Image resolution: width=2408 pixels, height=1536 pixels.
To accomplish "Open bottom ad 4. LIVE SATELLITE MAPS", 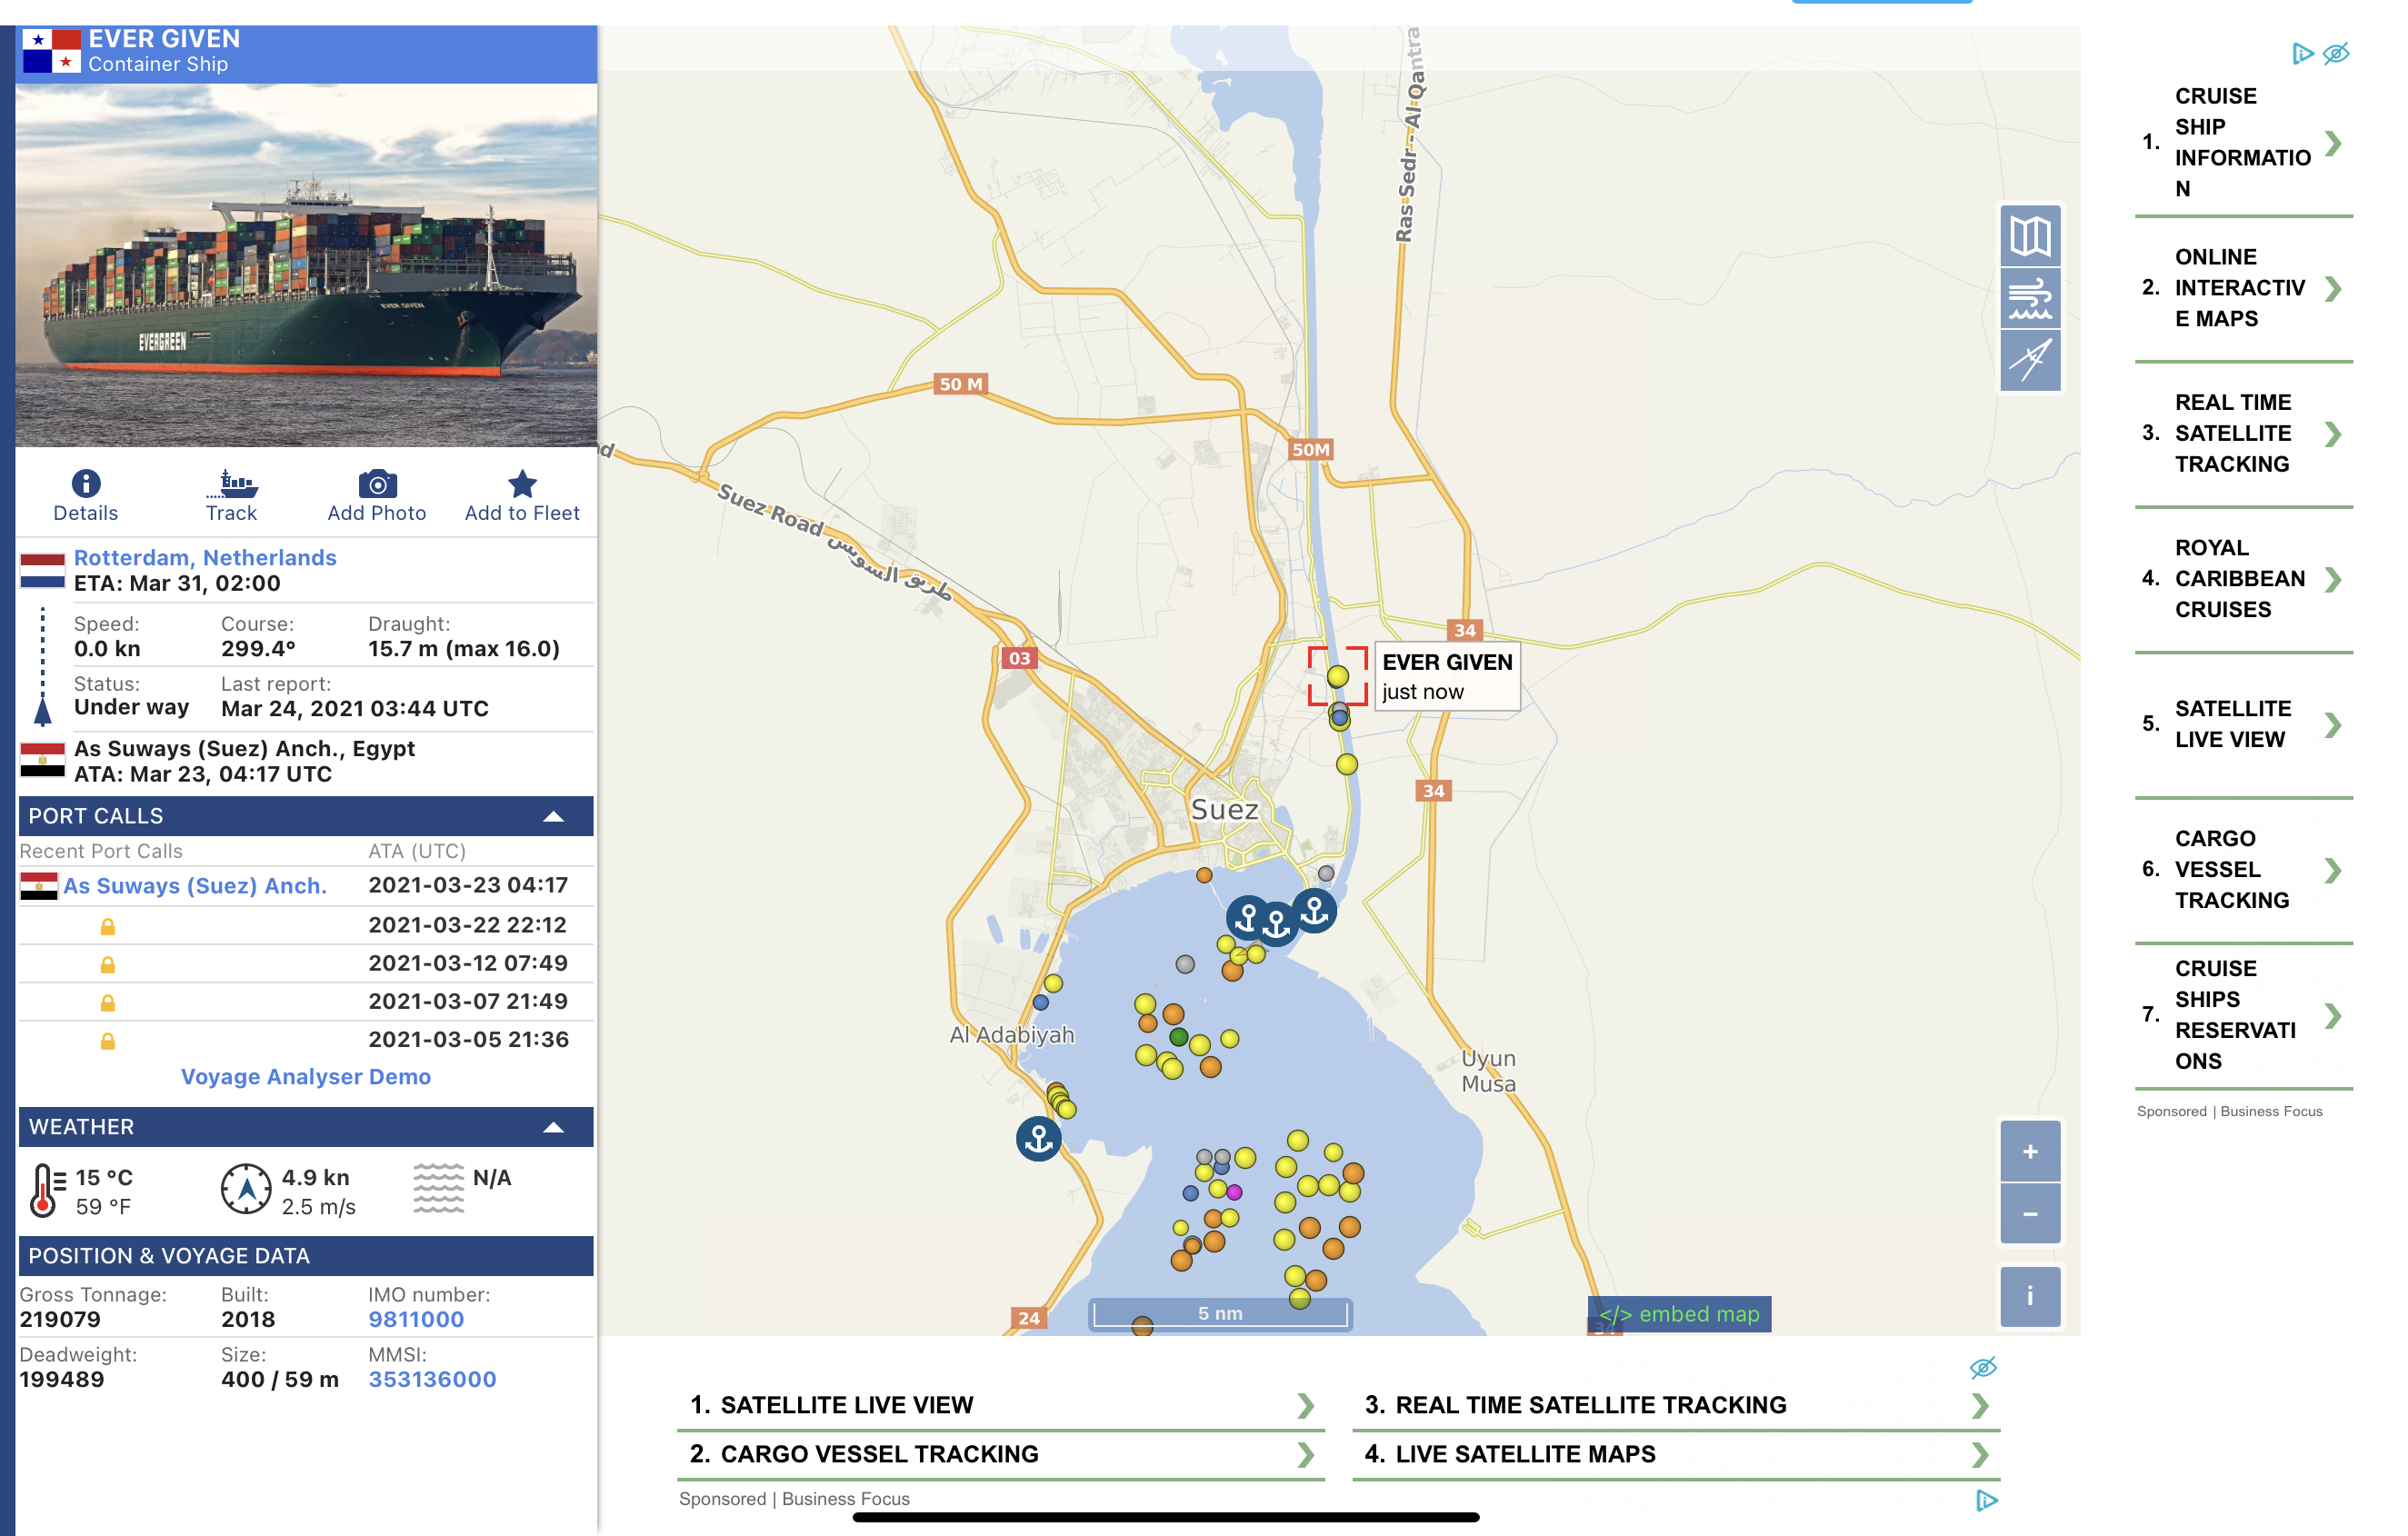I will [x=1676, y=1454].
